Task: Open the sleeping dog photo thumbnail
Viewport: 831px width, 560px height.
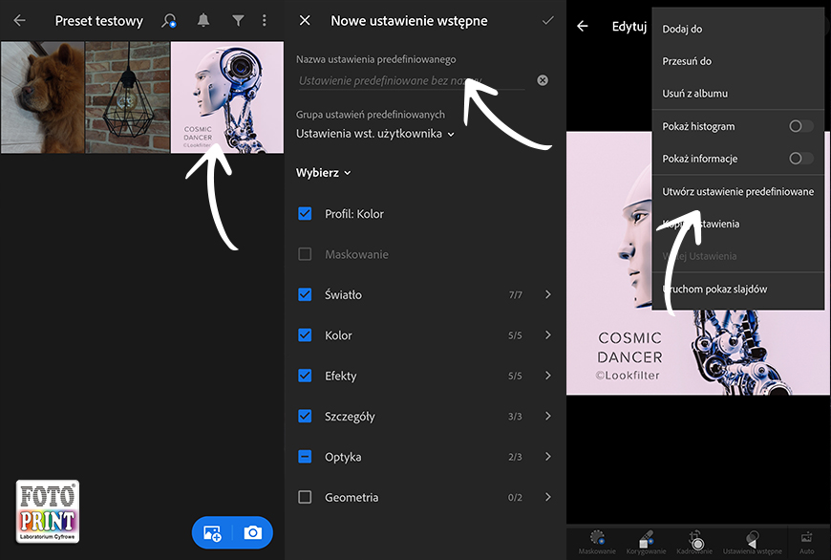Action: pyautogui.click(x=42, y=97)
